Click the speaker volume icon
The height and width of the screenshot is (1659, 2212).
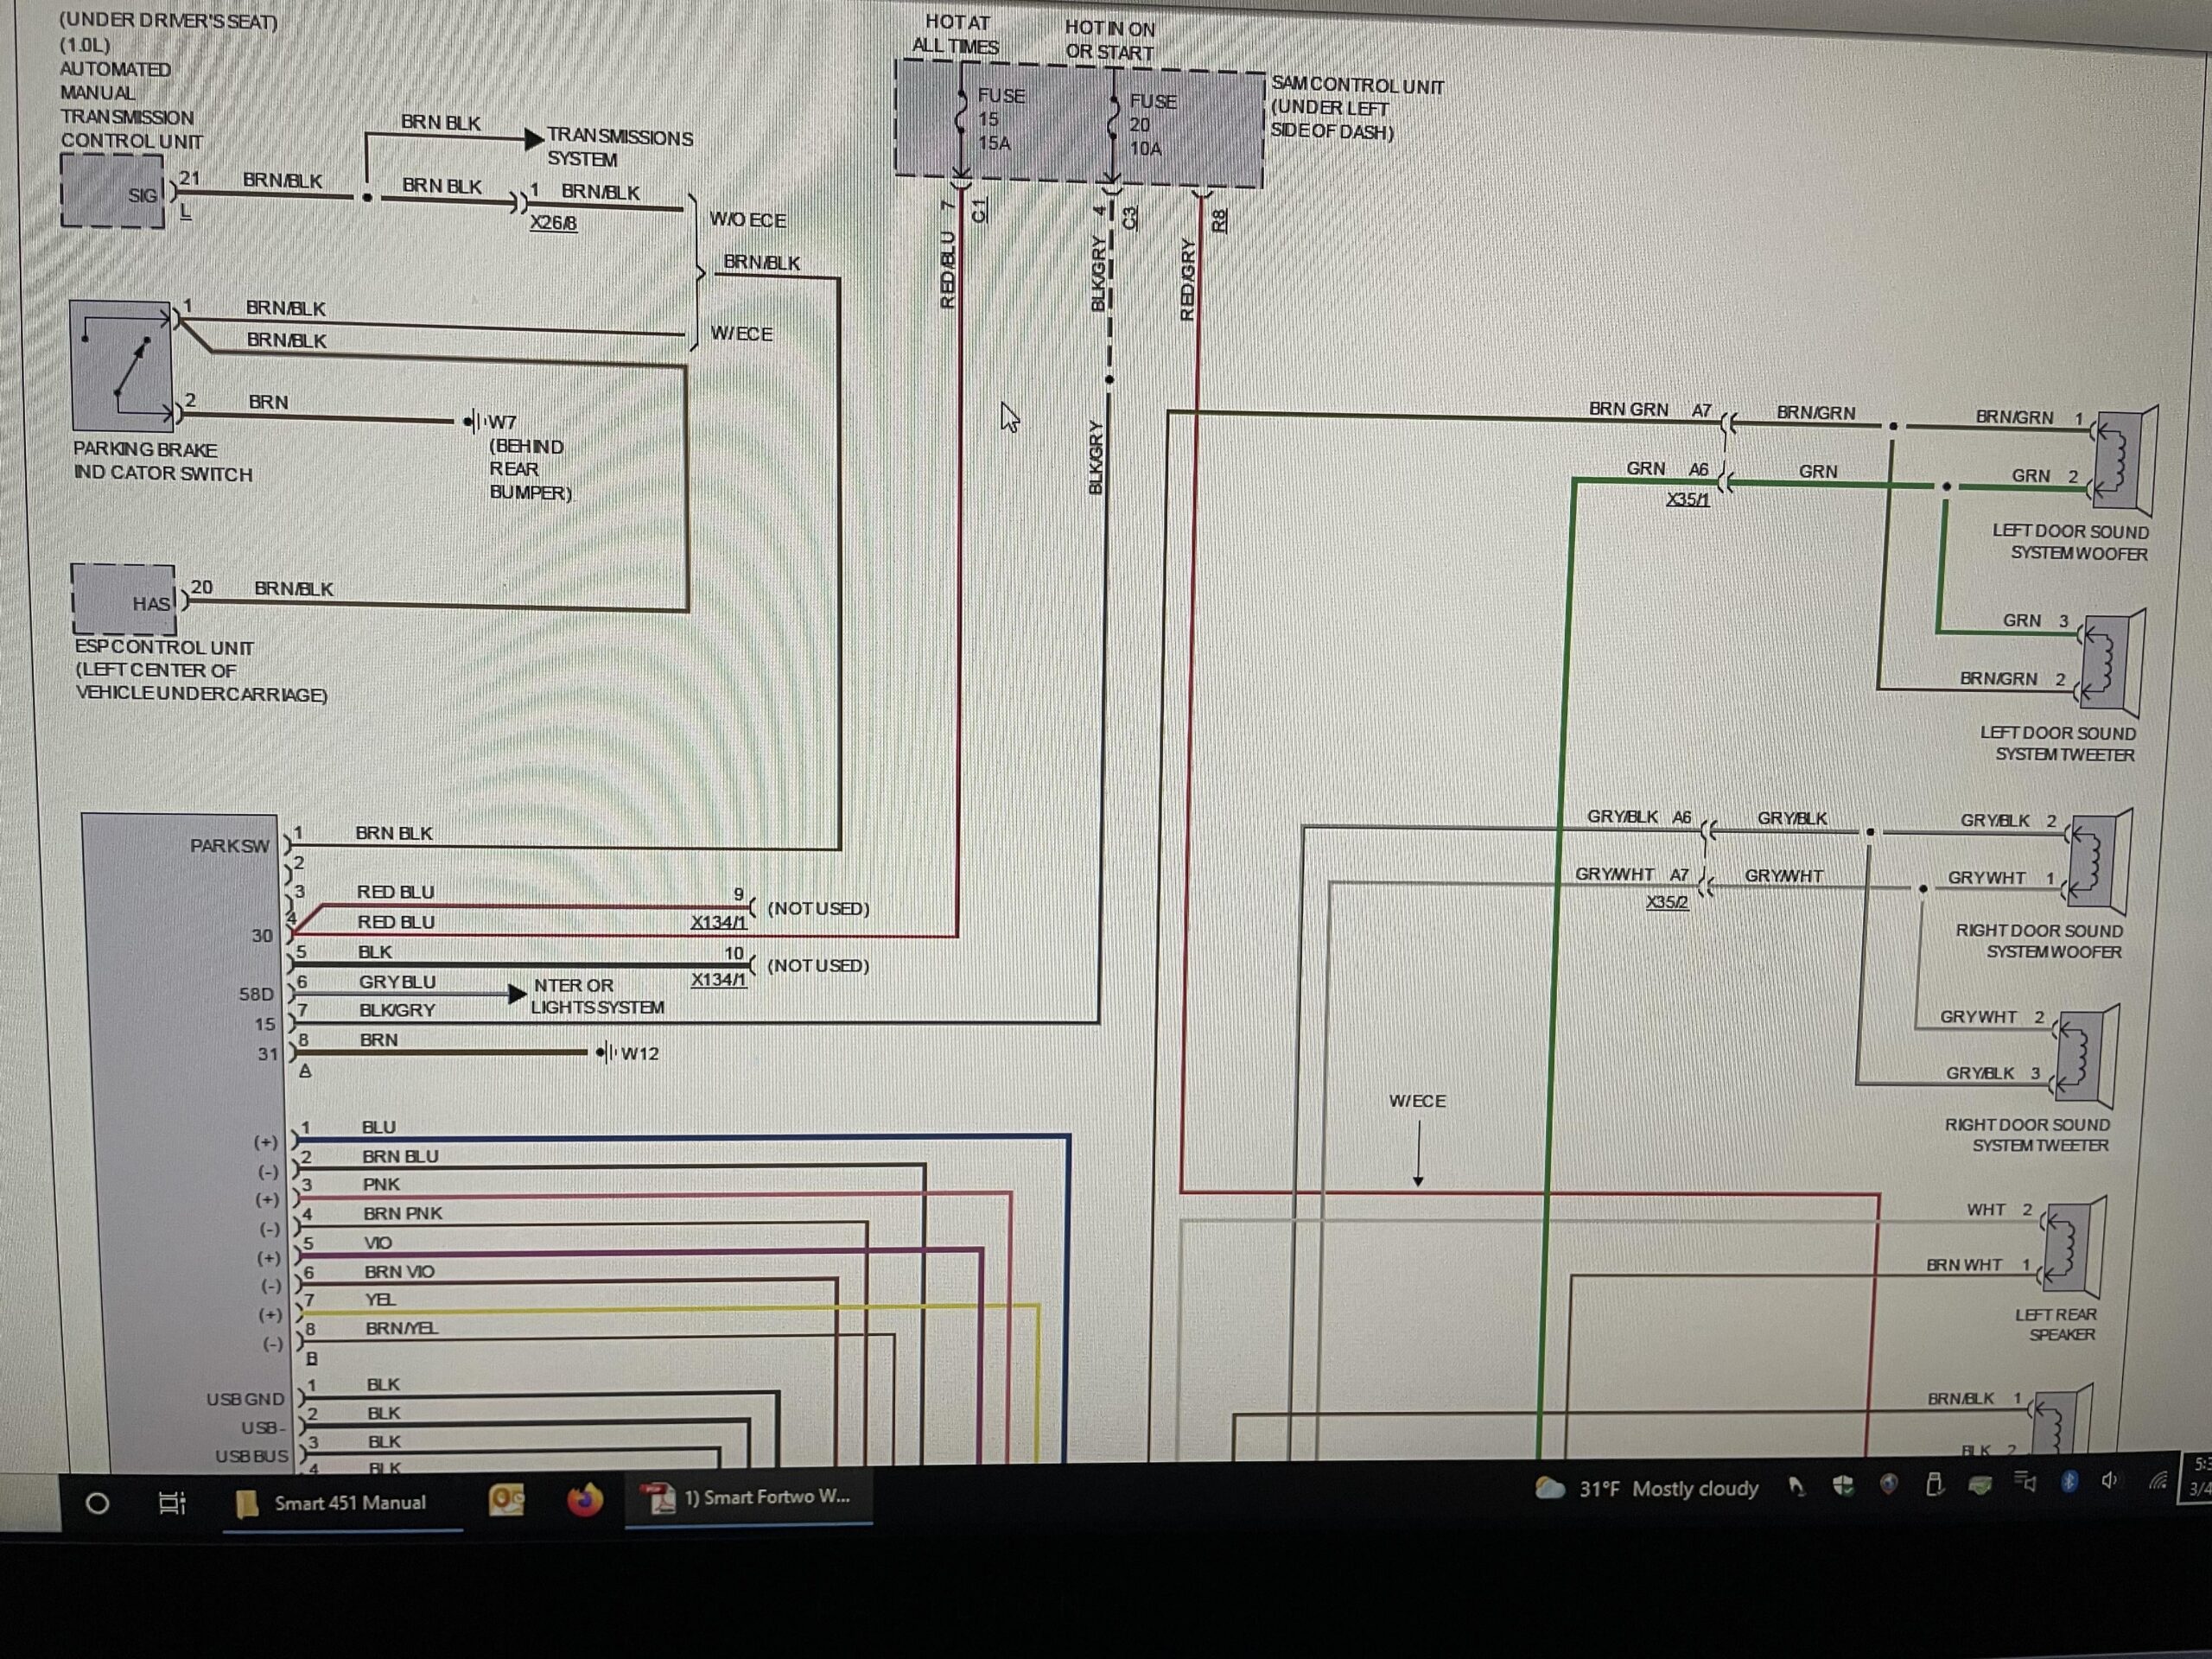[x=2110, y=1480]
